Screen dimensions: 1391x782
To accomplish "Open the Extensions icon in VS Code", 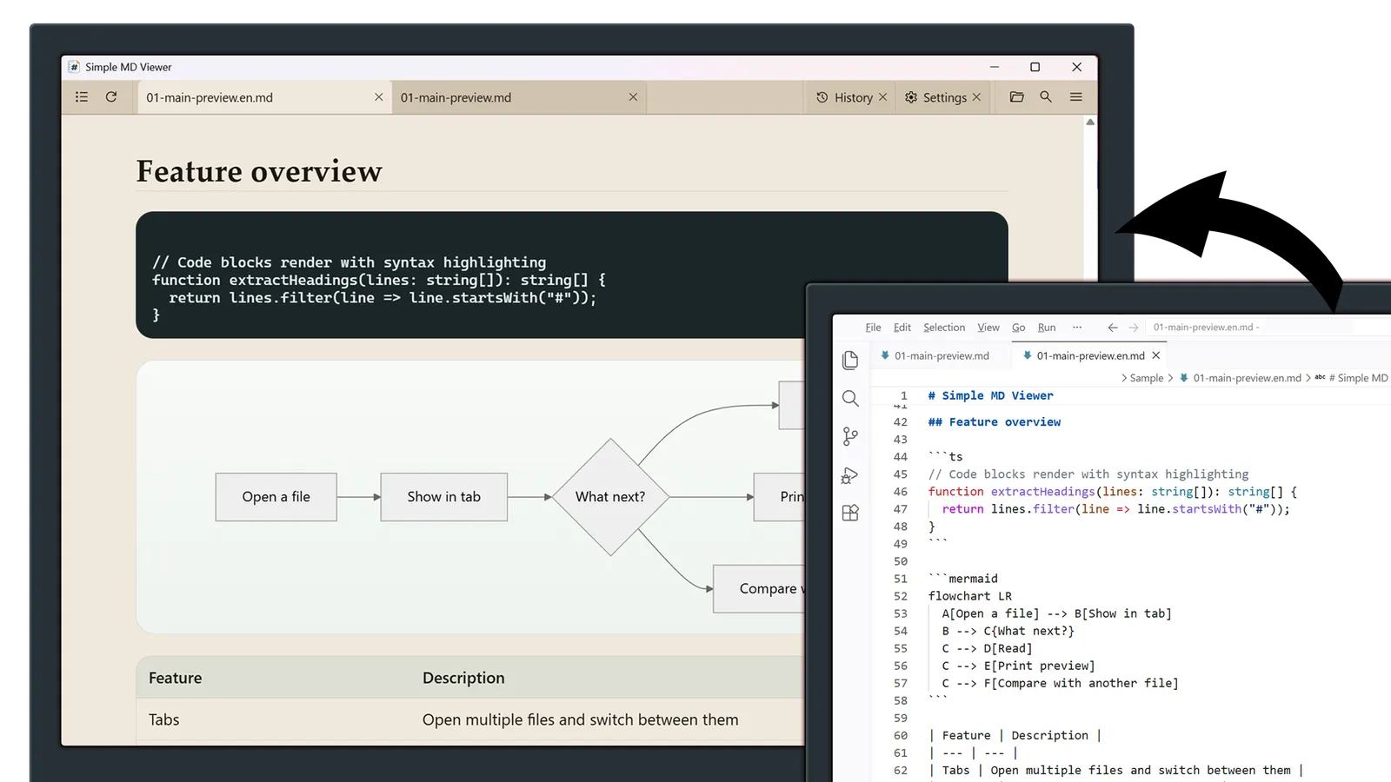I will tap(850, 513).
